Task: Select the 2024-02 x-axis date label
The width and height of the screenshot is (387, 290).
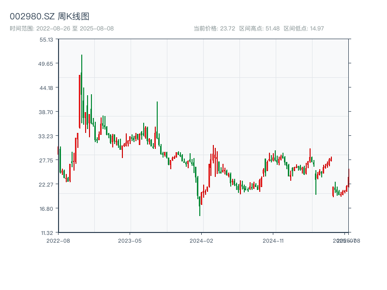Action: tap(202, 240)
